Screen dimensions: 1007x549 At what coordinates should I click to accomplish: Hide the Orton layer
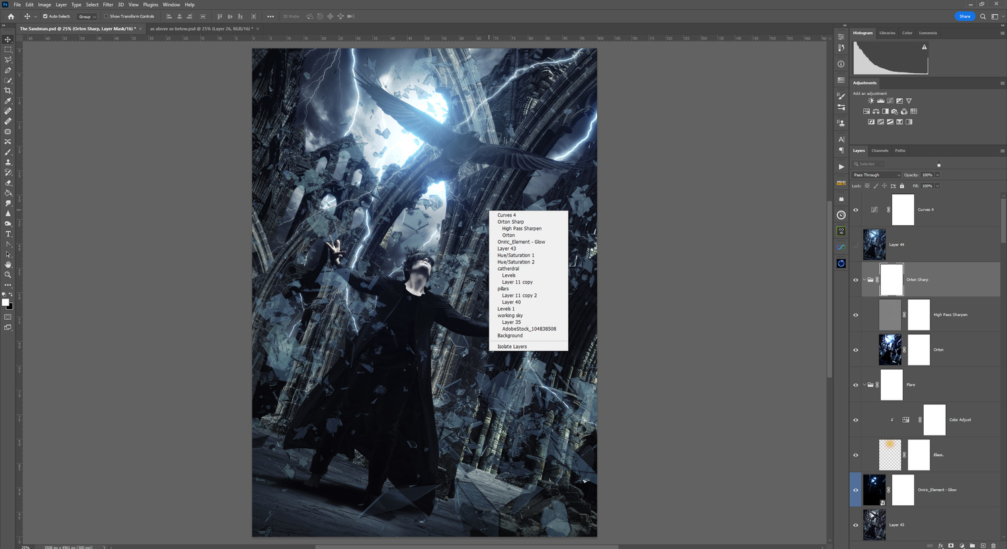(856, 349)
